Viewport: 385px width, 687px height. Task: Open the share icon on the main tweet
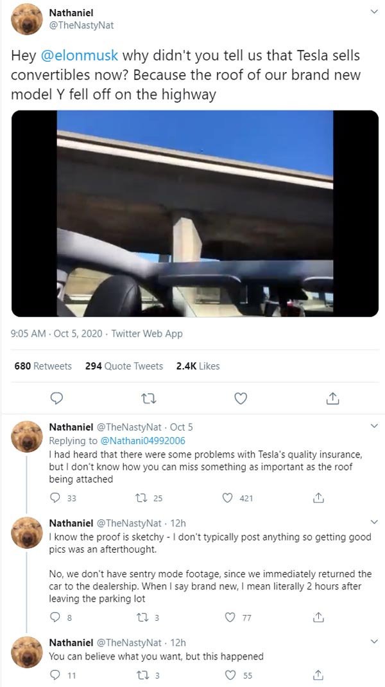[333, 398]
